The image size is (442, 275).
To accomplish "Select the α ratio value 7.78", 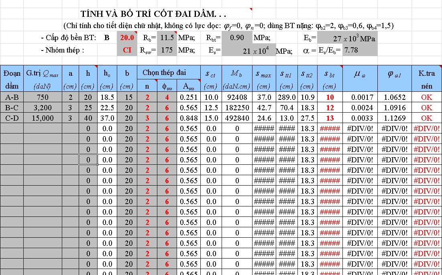I will point(360,50).
